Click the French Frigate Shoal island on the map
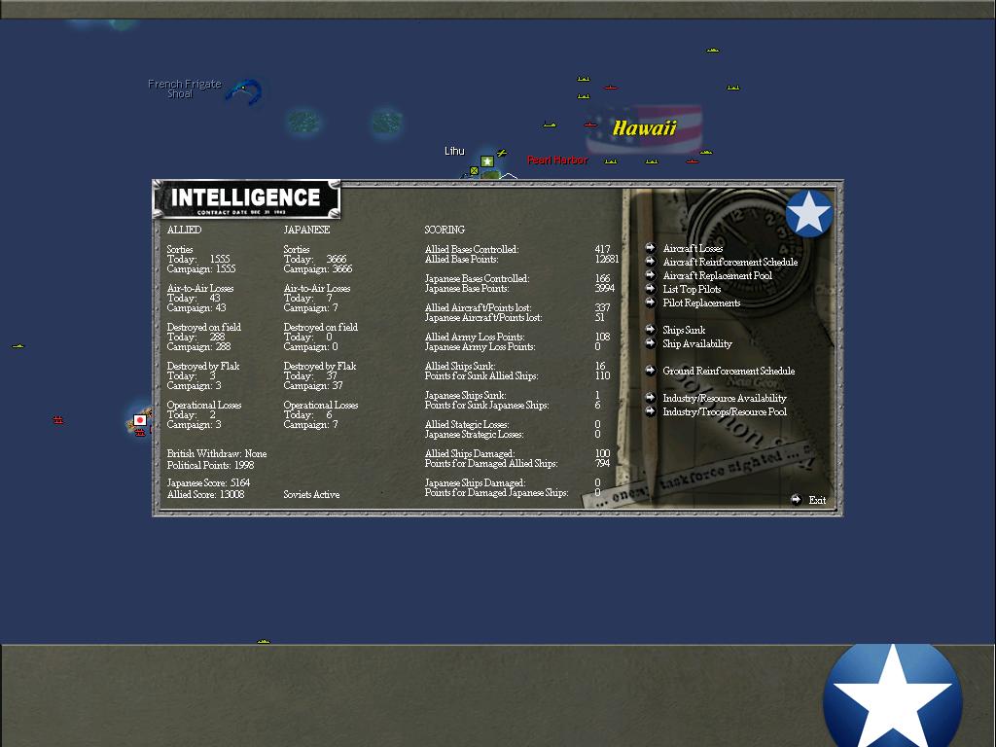 244,91
